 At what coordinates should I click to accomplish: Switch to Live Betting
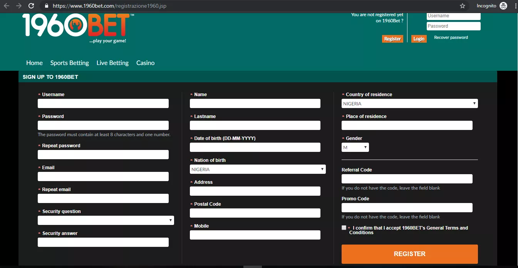(x=112, y=63)
